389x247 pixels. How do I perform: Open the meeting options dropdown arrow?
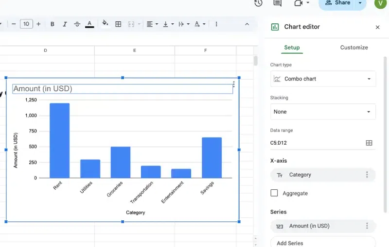pyautogui.click(x=308, y=3)
